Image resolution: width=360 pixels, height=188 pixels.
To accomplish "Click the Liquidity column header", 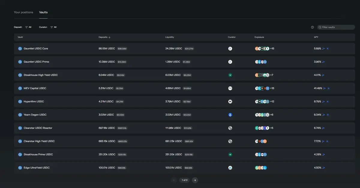I will [x=169, y=37].
